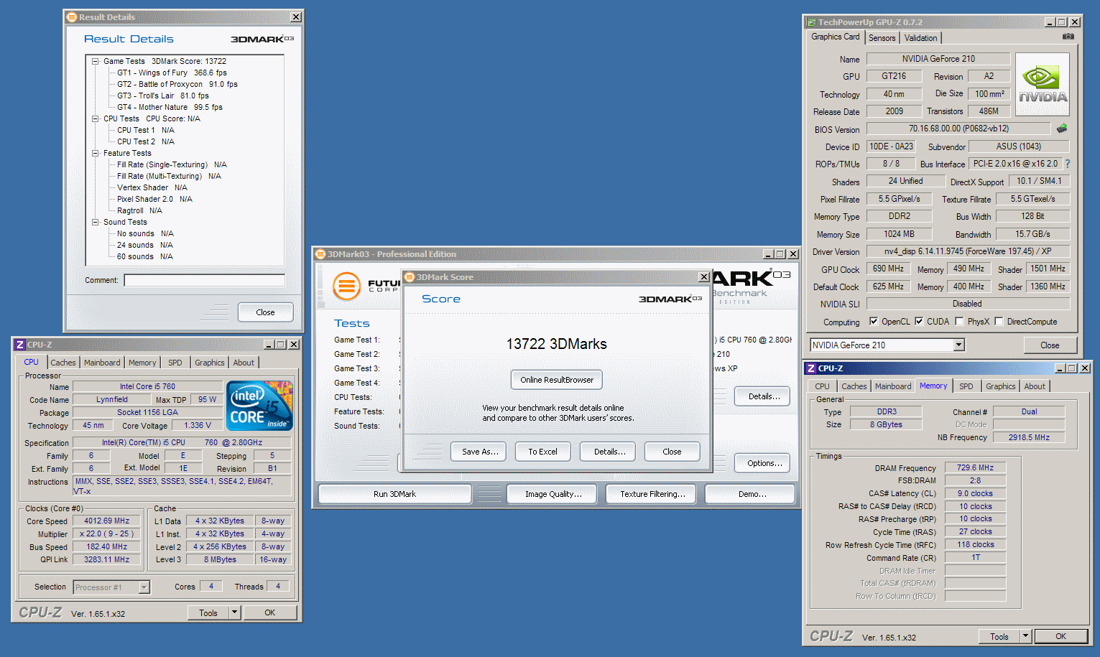Select the Vertex Shader tree row
The width and height of the screenshot is (1100, 657).
click(x=152, y=187)
